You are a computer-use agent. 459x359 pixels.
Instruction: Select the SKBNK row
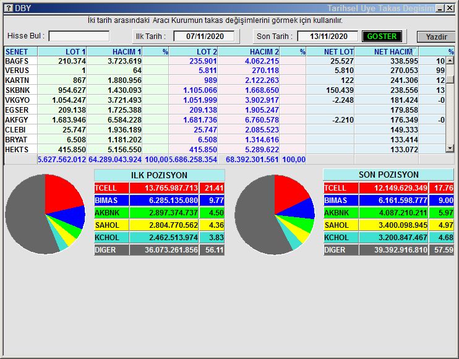(x=225, y=90)
